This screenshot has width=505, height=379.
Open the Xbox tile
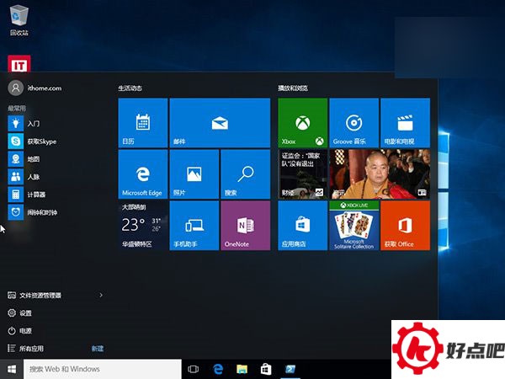tap(302, 123)
